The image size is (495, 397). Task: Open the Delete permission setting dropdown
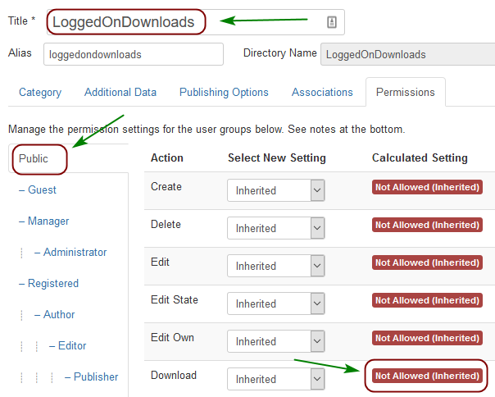(x=276, y=228)
